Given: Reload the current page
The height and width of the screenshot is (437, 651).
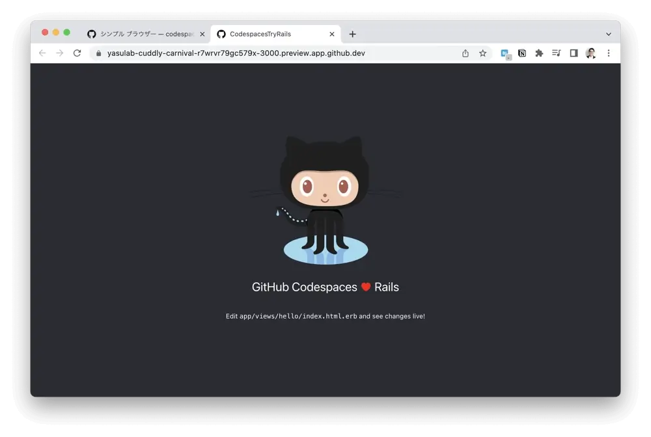Looking at the screenshot, I should (77, 53).
